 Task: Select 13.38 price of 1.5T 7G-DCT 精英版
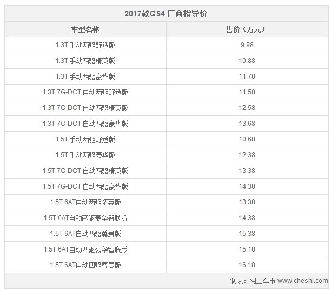pos(247,171)
